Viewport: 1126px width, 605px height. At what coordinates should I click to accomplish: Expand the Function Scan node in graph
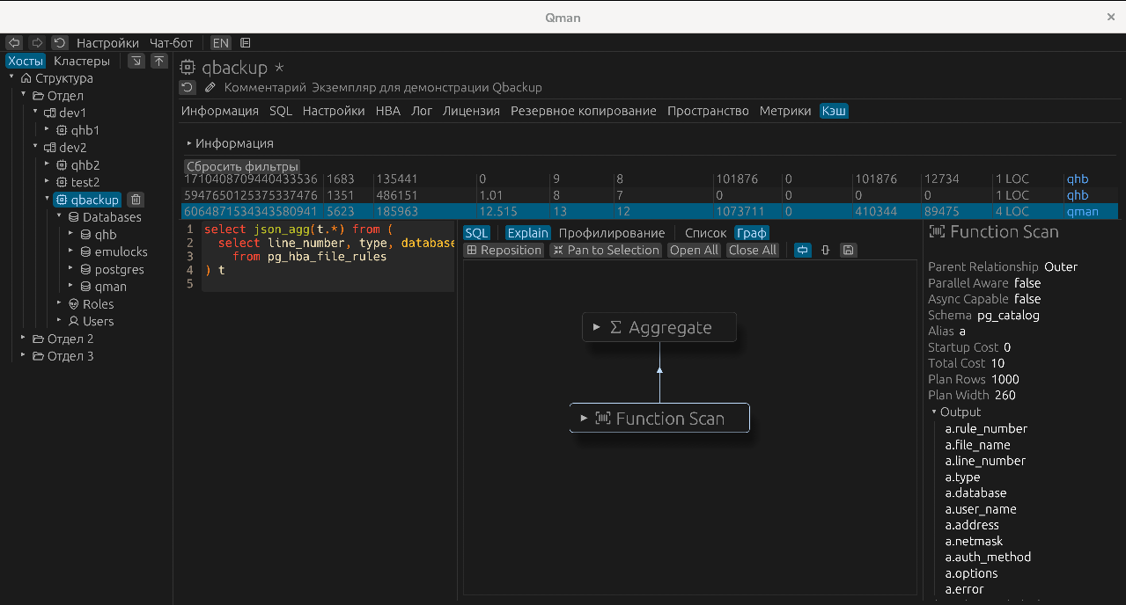coord(582,418)
